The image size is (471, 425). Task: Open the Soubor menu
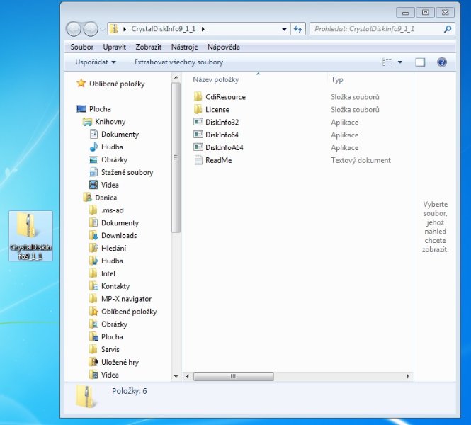81,47
